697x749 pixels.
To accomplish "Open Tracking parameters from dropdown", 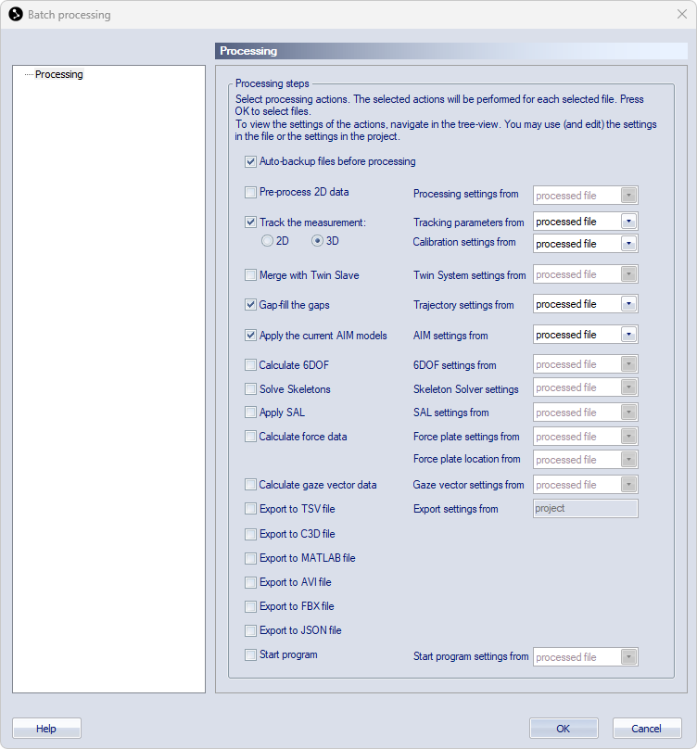I will [585, 222].
